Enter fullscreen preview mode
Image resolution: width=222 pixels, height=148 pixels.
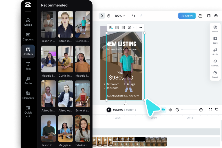pyautogui.click(x=210, y=110)
